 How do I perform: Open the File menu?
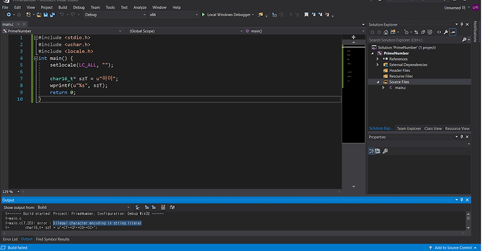click(5, 7)
